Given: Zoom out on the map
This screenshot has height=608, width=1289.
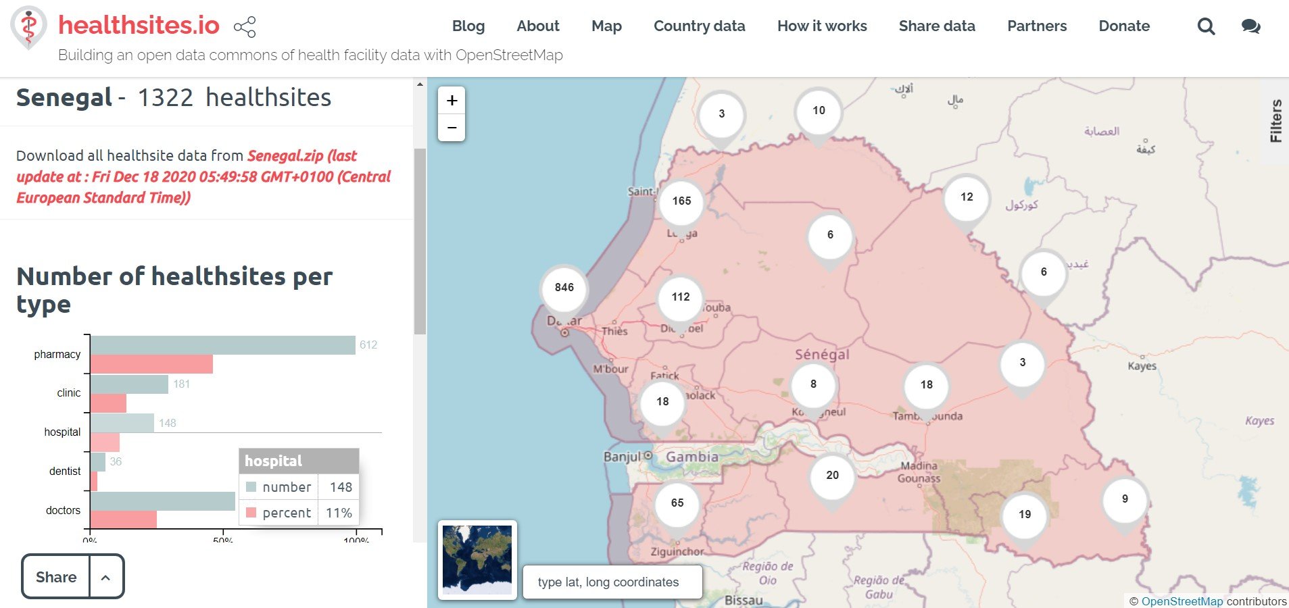Looking at the screenshot, I should (x=452, y=128).
